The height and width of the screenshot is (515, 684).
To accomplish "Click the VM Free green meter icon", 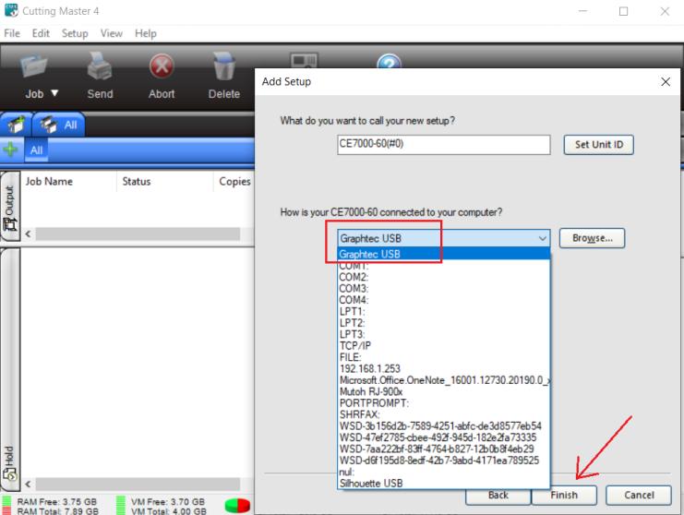I will pos(121,505).
